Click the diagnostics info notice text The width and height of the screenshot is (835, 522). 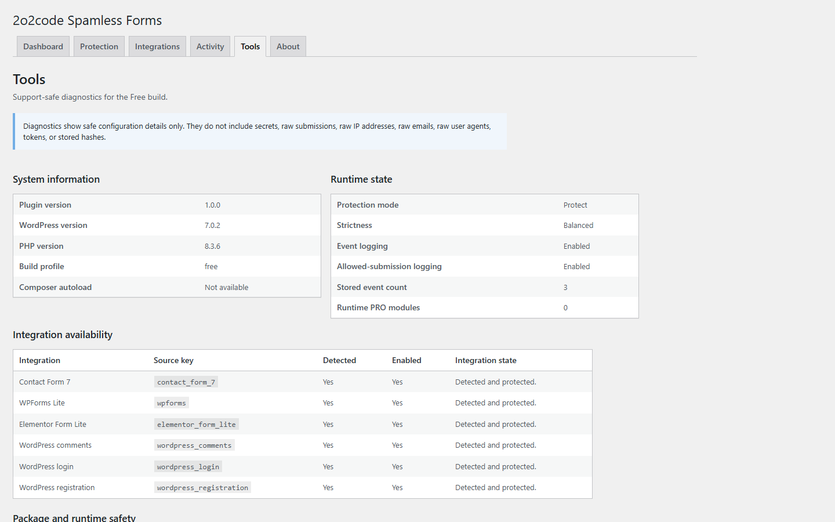click(257, 132)
